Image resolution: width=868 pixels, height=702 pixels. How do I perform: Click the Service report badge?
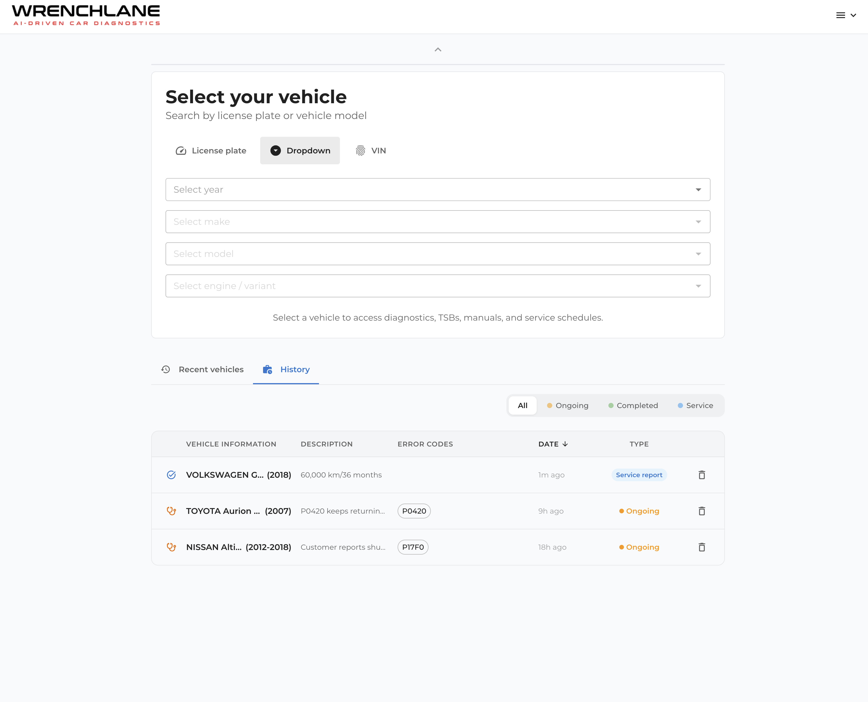point(639,475)
